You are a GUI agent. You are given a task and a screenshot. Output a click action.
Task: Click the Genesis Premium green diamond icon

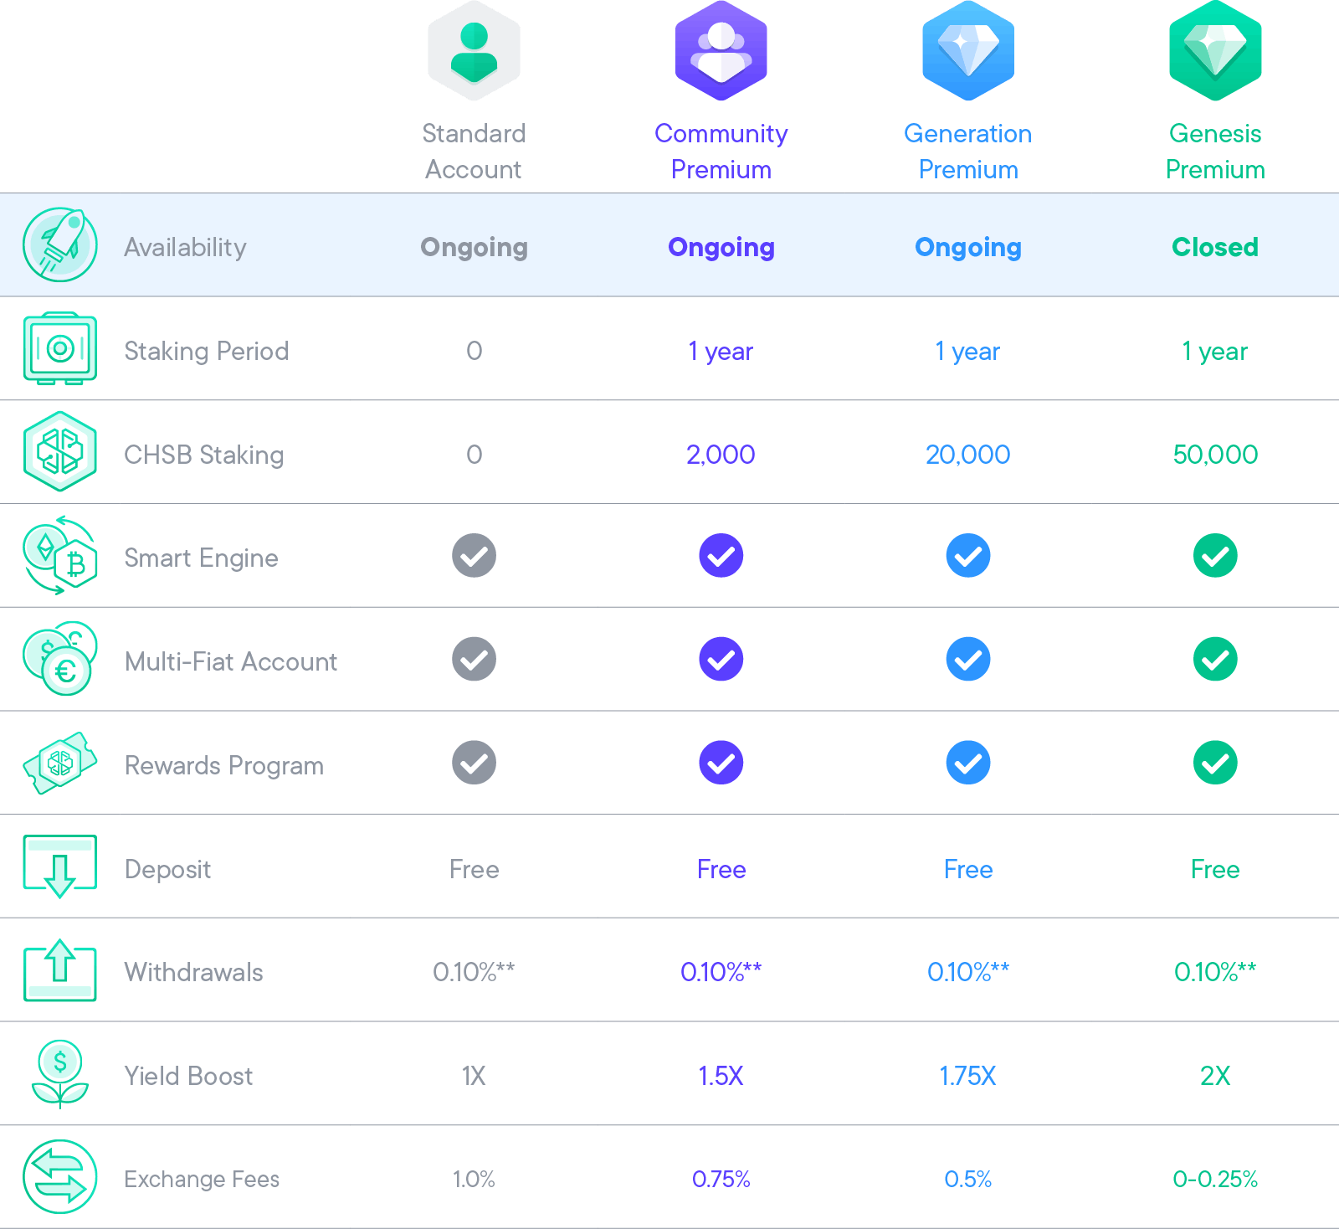coord(1215,51)
